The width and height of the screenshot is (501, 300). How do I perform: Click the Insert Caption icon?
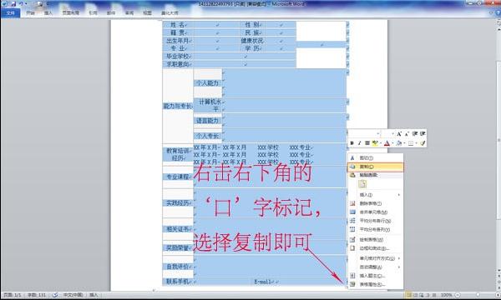352,276
